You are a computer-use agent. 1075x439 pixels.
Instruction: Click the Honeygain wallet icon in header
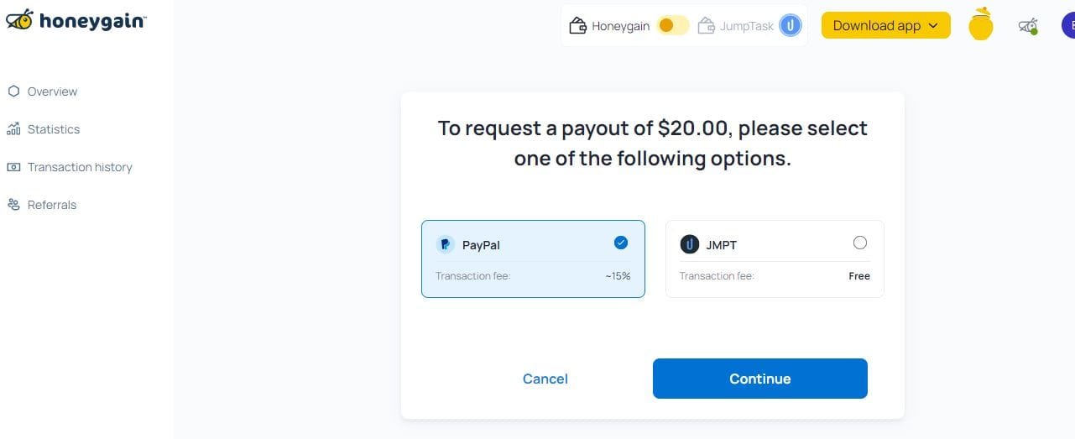[x=577, y=26]
